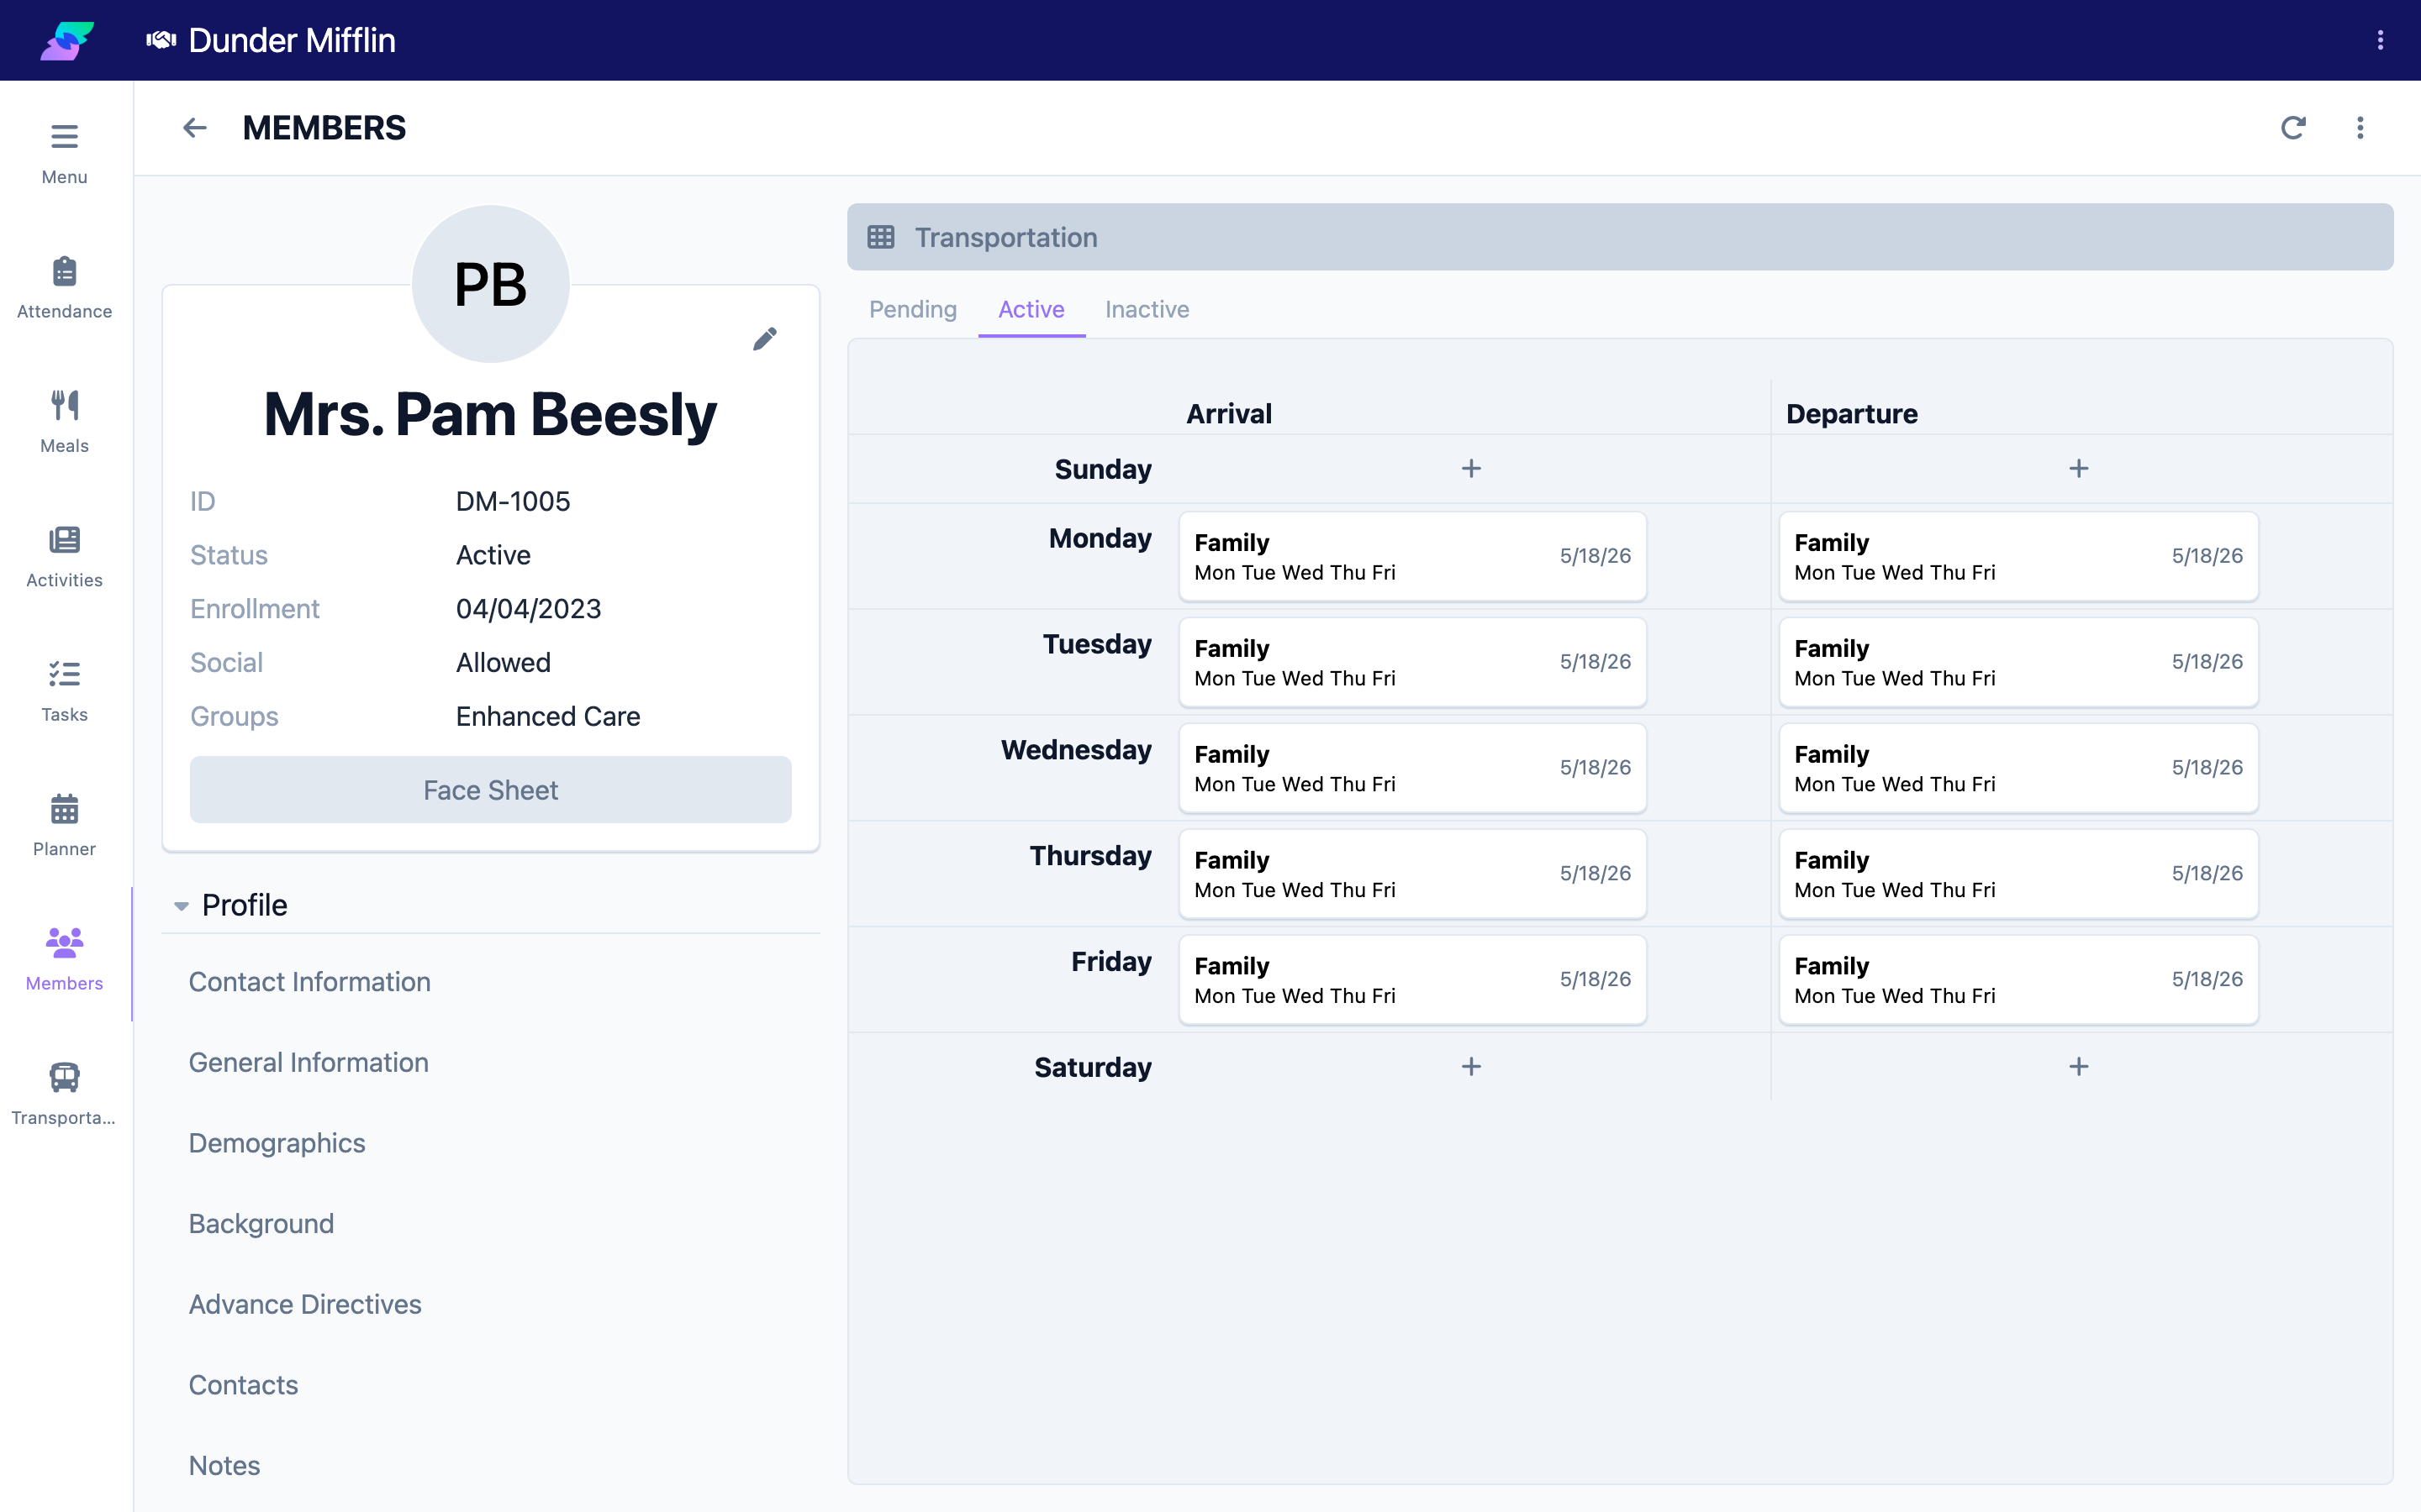Open Thursday arrival Family card
Viewport: 2421px width, 1512px height.
pyautogui.click(x=1412, y=874)
